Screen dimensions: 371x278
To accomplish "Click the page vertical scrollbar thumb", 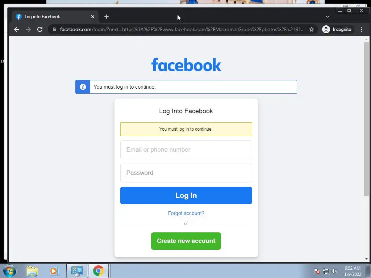I will point(366,119).
